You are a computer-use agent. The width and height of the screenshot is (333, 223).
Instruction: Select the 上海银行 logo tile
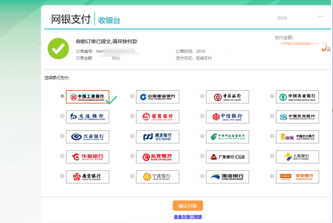point(297,157)
